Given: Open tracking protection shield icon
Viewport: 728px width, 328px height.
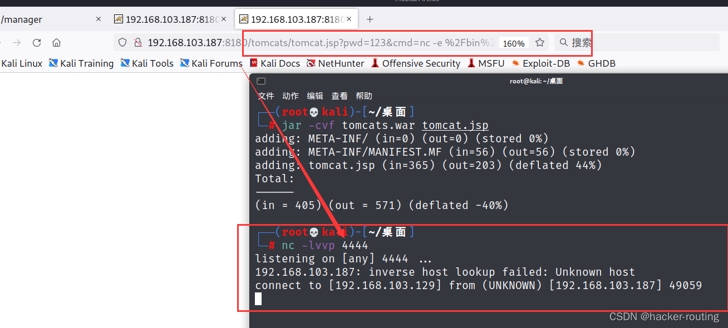Looking at the screenshot, I should pyautogui.click(x=123, y=43).
